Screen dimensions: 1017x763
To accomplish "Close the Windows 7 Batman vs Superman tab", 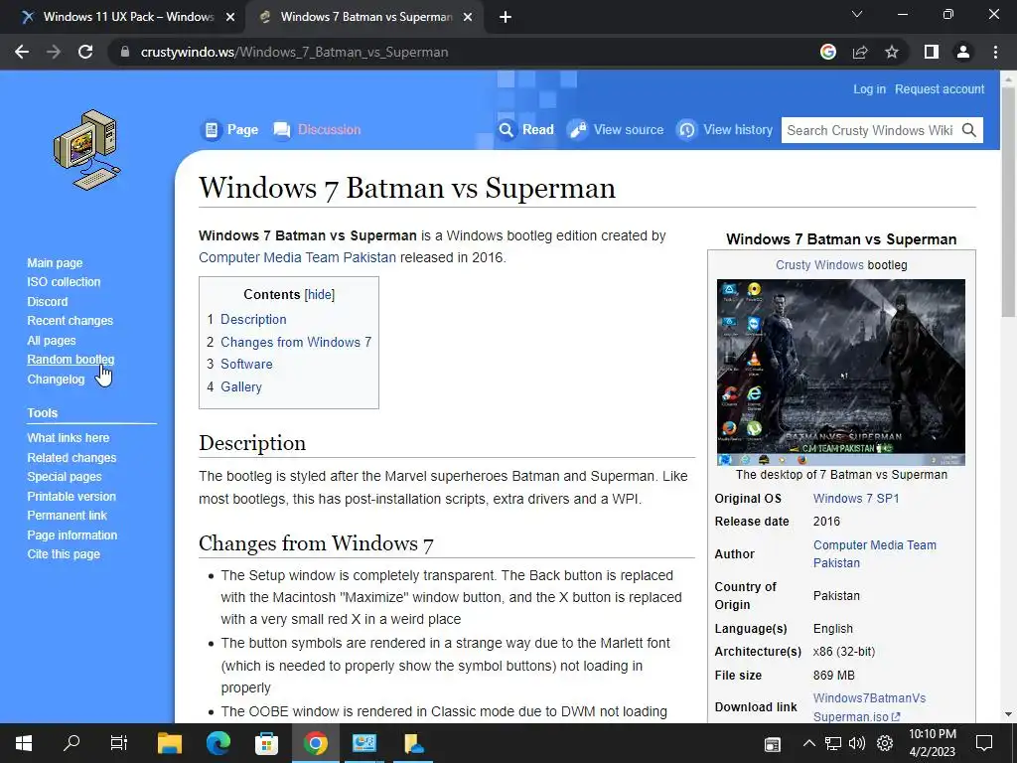I will [x=468, y=17].
